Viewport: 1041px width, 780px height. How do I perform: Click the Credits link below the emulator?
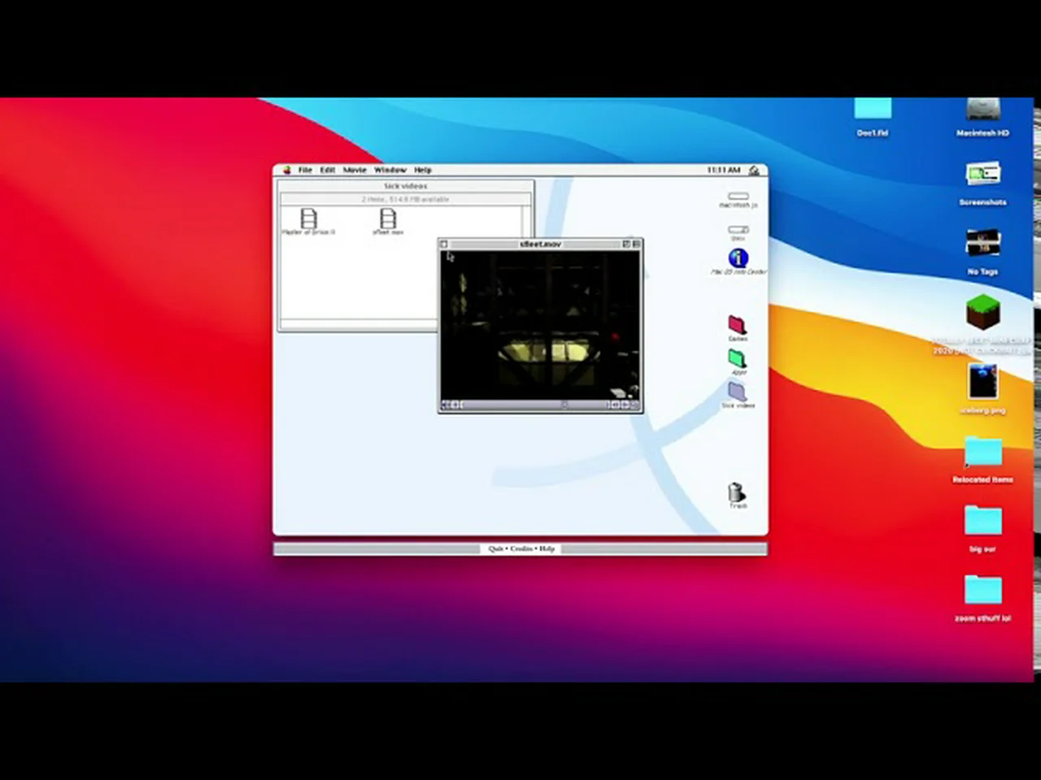pos(521,549)
